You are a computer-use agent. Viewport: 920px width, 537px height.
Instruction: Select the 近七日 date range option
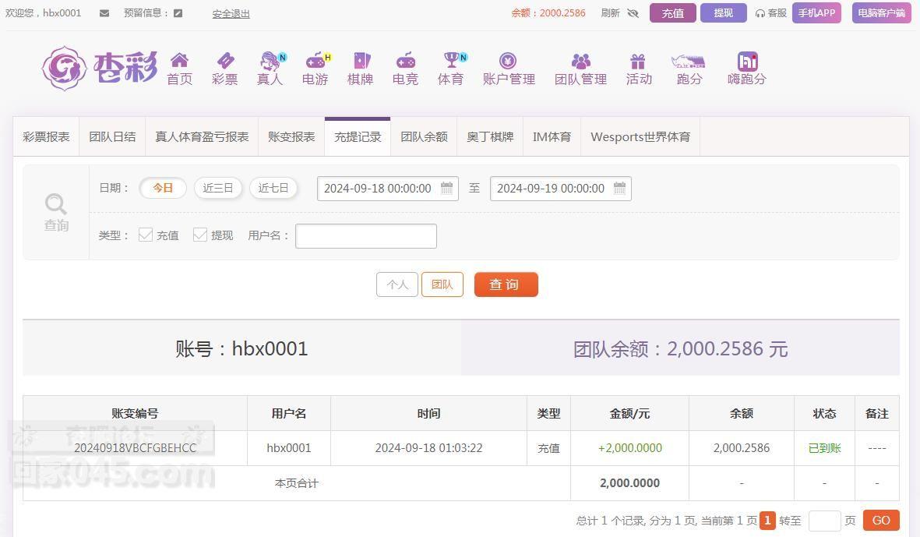273,188
